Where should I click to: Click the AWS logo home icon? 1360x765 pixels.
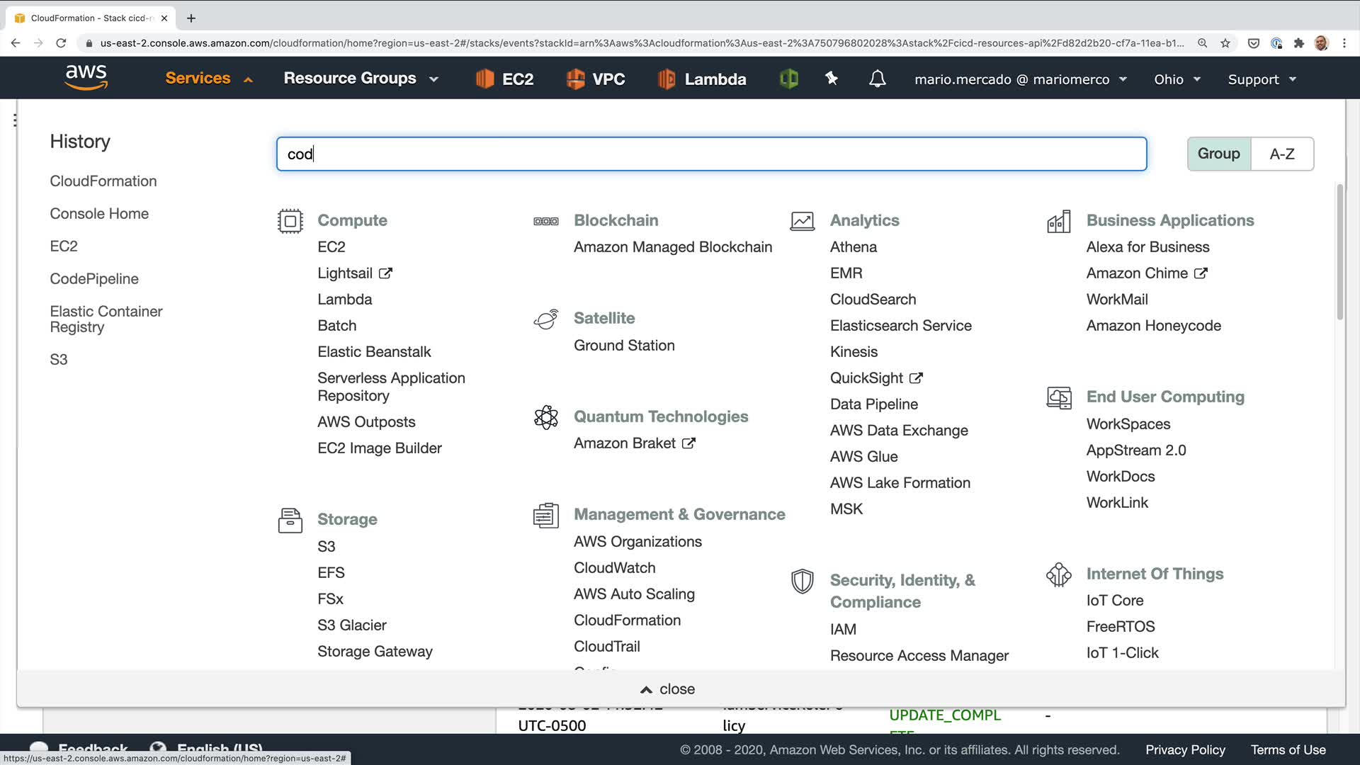[x=86, y=77]
